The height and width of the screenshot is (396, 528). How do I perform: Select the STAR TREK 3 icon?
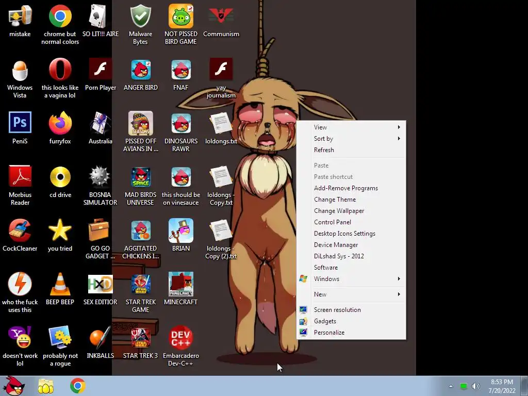pos(140,337)
